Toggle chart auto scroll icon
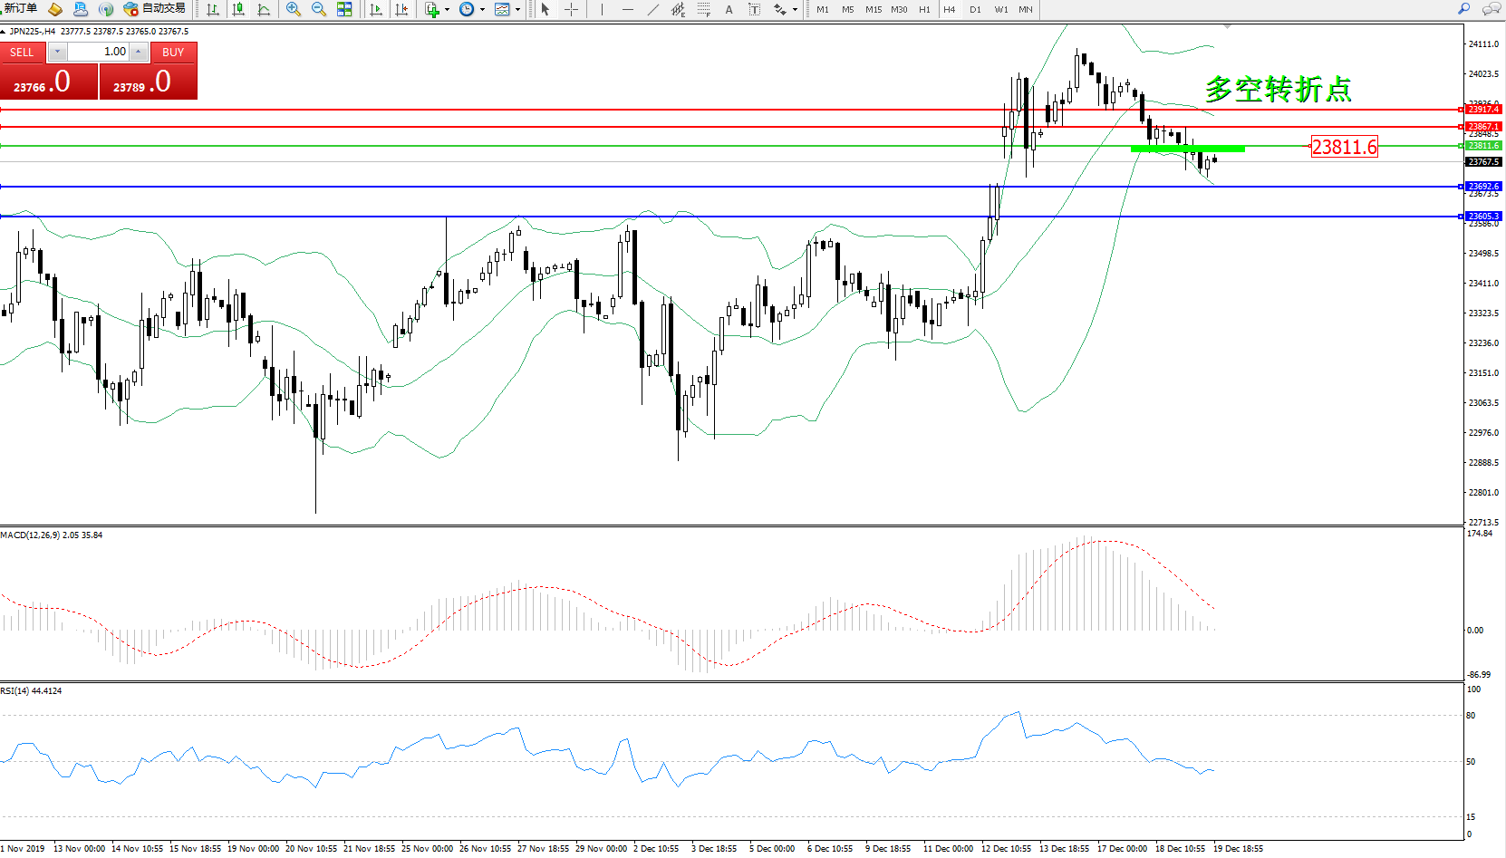This screenshot has height=858, width=1506. [x=376, y=9]
